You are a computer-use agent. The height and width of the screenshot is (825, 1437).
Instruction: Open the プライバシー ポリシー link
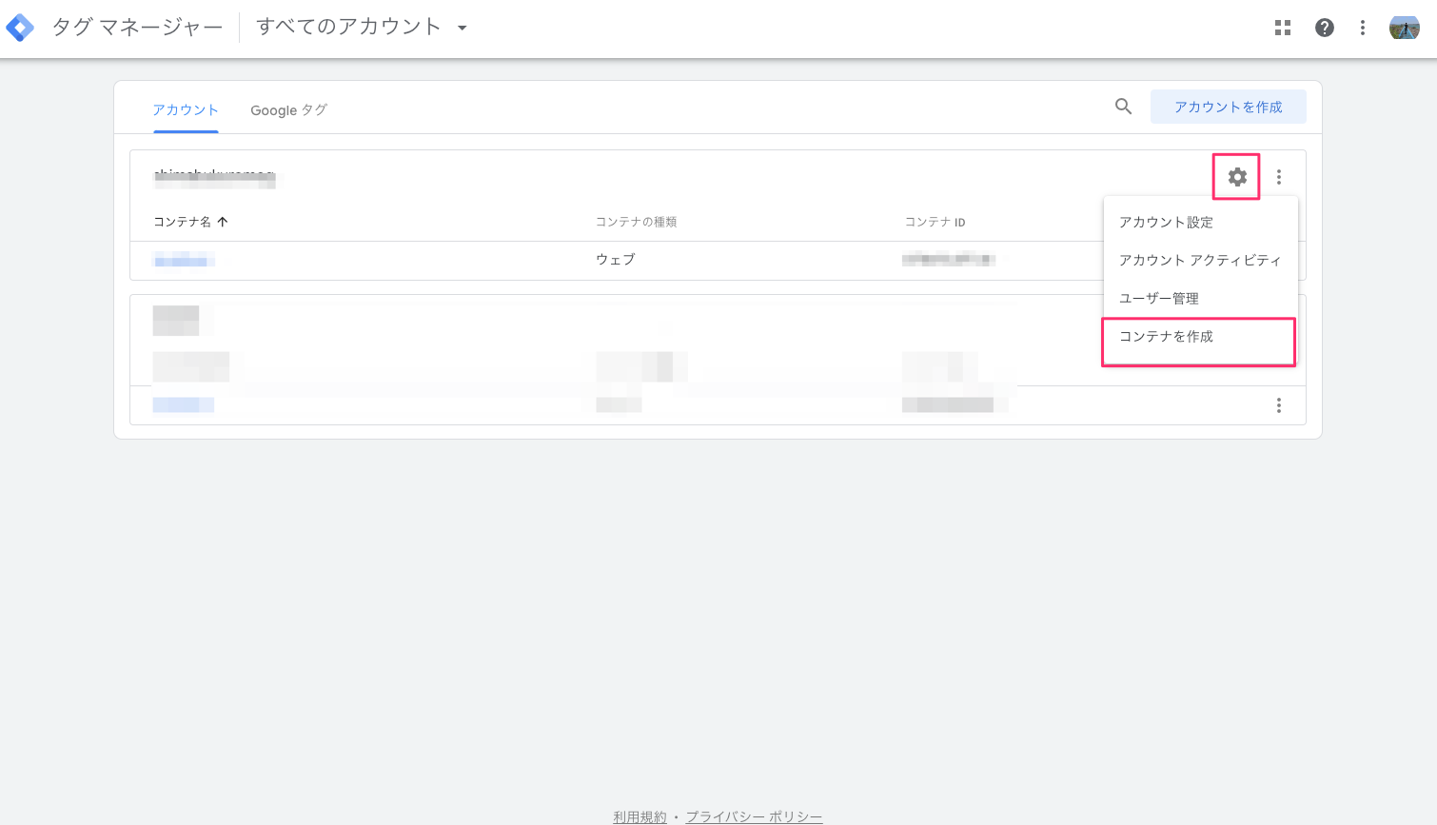[754, 816]
